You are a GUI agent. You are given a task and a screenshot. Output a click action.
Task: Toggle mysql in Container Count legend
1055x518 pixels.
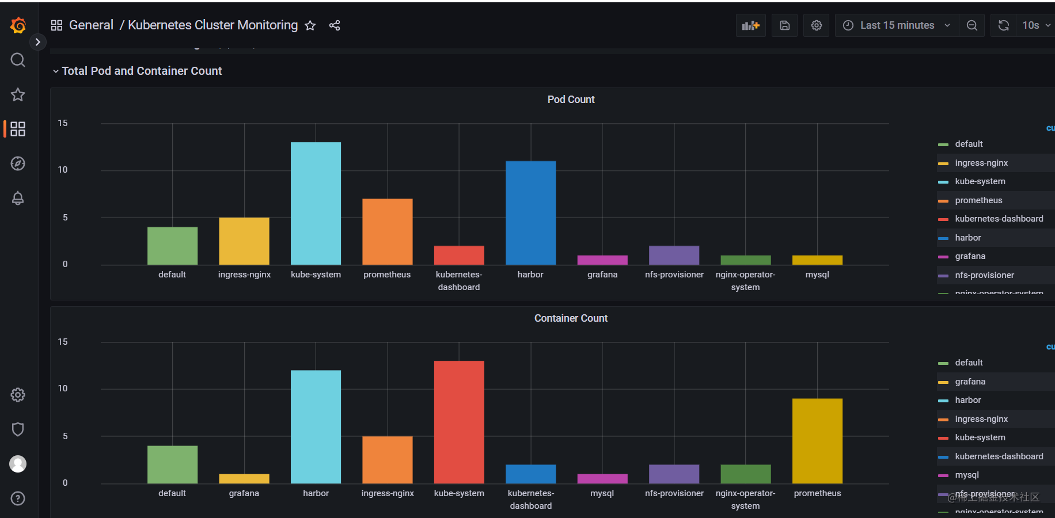tap(967, 475)
